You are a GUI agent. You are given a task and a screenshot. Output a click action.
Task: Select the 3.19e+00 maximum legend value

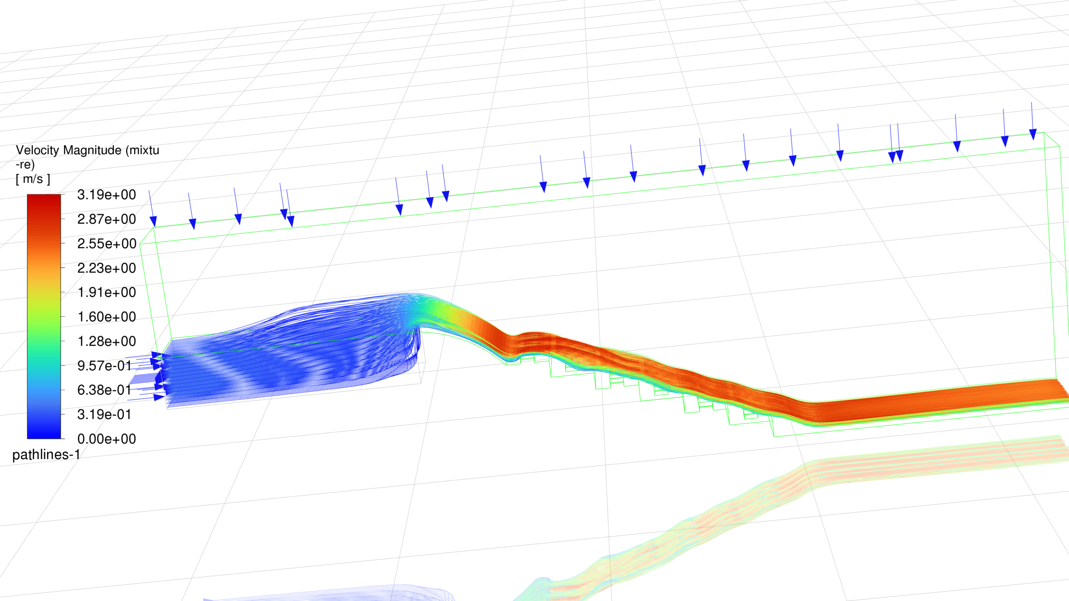106,195
